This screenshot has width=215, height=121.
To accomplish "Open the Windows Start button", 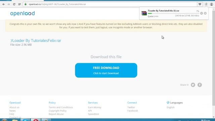I will pos(4,120).
